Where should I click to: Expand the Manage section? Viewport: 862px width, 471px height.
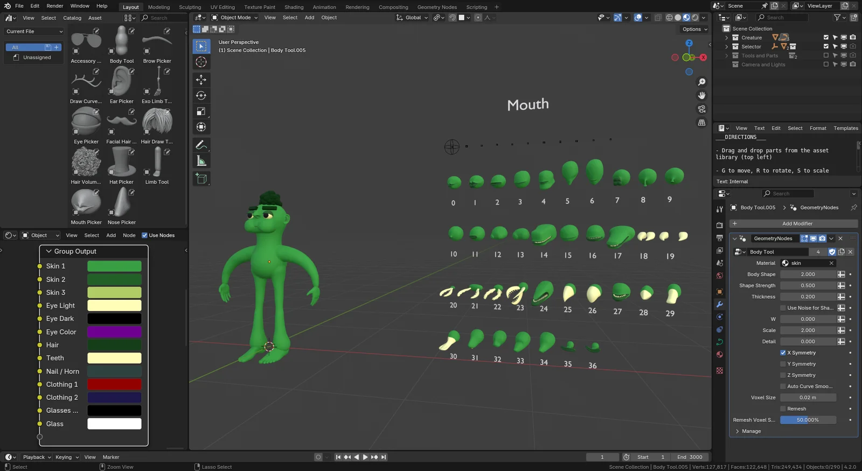[x=738, y=431]
